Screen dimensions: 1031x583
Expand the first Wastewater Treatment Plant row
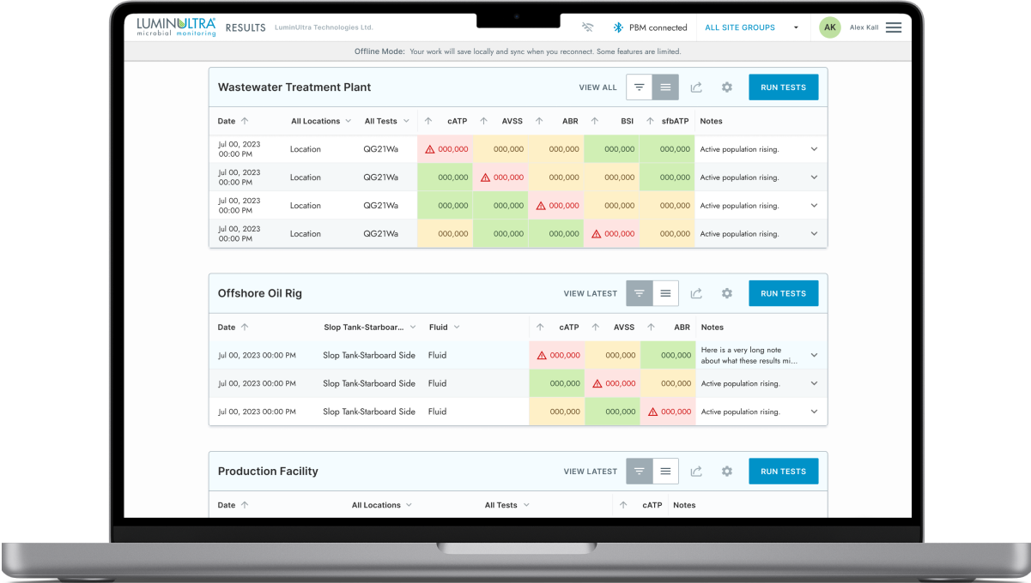pos(814,149)
